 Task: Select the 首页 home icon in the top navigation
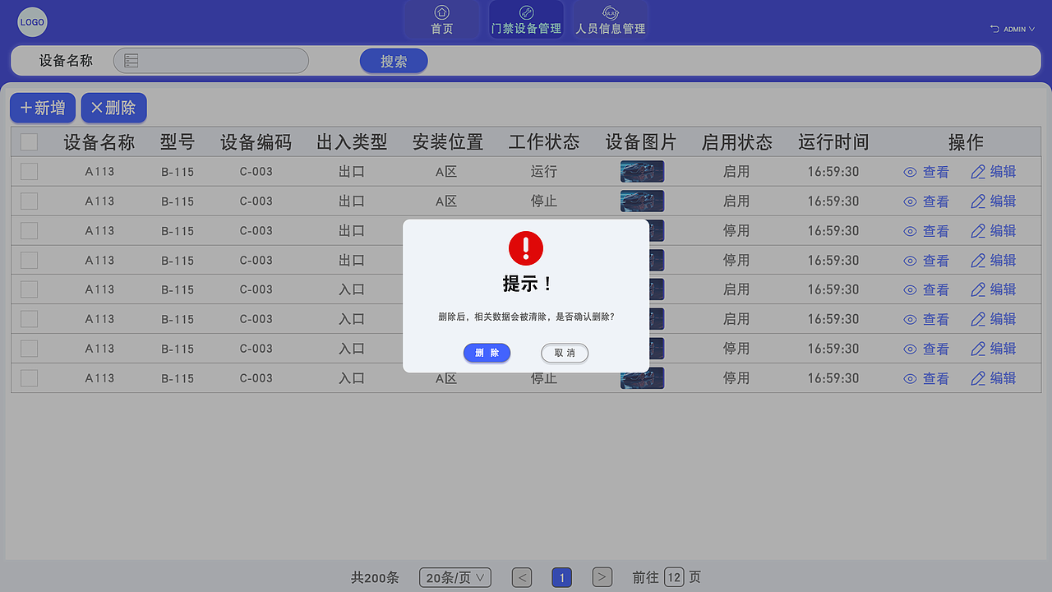tap(441, 13)
